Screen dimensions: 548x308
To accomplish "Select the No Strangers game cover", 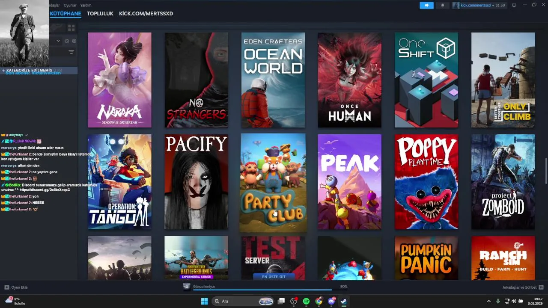I will pyautogui.click(x=196, y=80).
